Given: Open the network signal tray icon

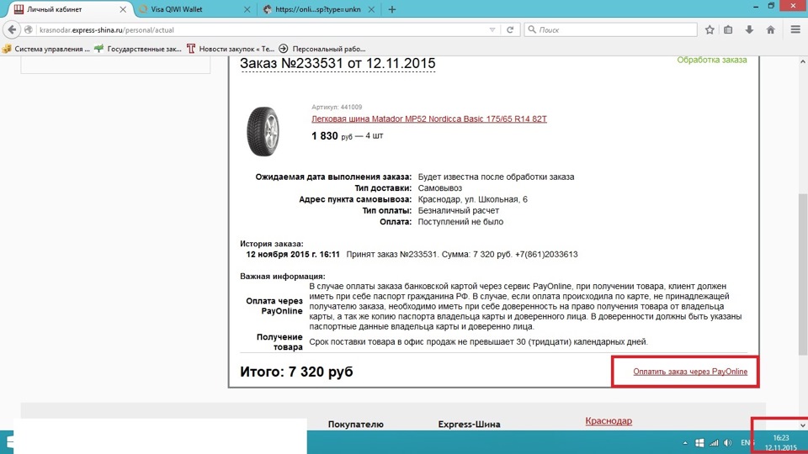Looking at the screenshot, I should tap(714, 443).
